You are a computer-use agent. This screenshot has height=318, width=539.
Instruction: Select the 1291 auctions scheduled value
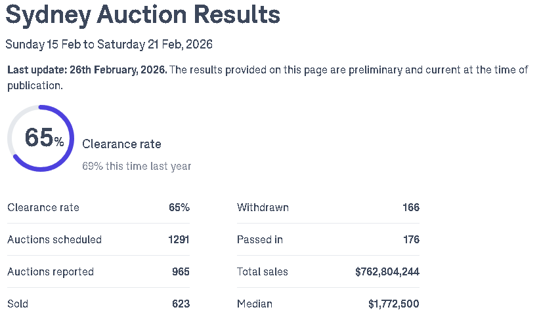click(x=178, y=239)
